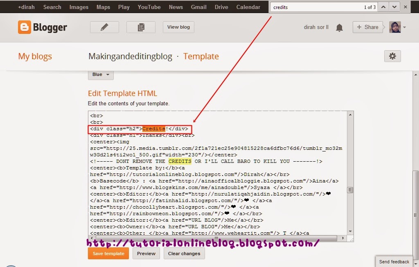Click the Owner: URL BLOG code line

tap(175, 227)
